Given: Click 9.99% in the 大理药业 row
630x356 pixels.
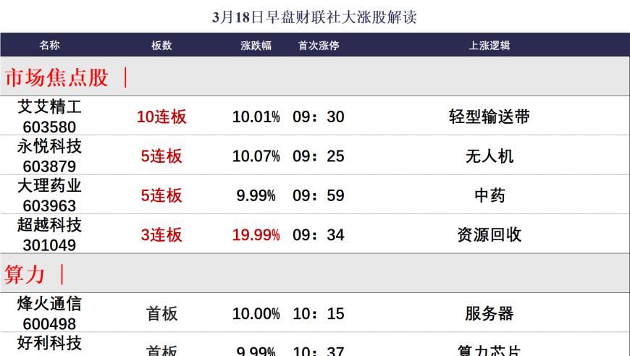Looking at the screenshot, I should (256, 195).
